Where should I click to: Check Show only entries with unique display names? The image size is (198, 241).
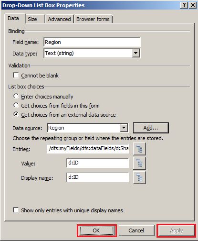coord(16,210)
